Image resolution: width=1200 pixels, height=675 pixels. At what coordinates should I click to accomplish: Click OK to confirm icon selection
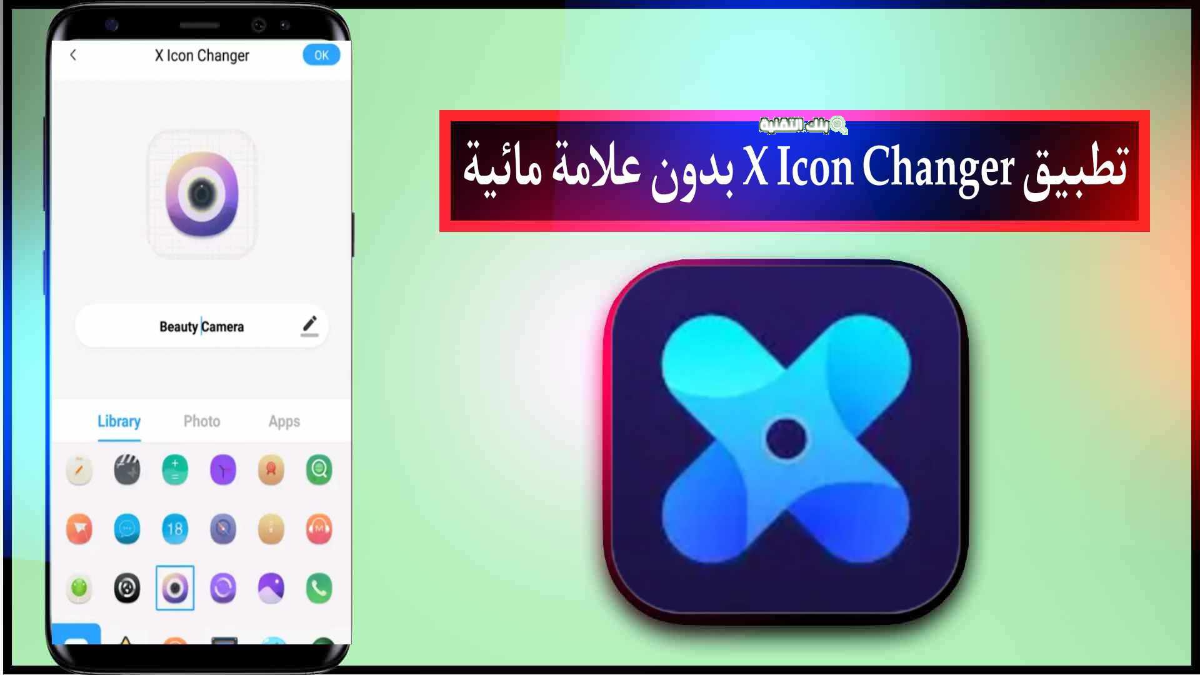(321, 54)
